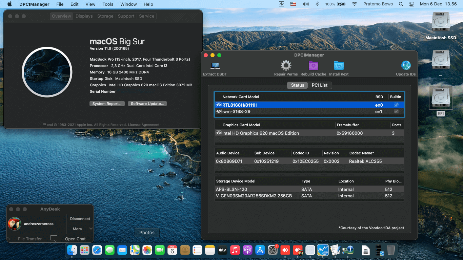Click the Rebuild Cache toolbar icon

[x=313, y=66]
